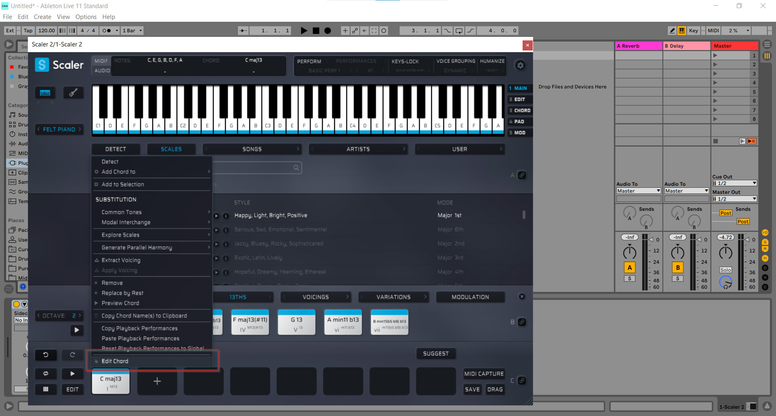
Task: Stop Ableton transport playback
Action: point(316,30)
